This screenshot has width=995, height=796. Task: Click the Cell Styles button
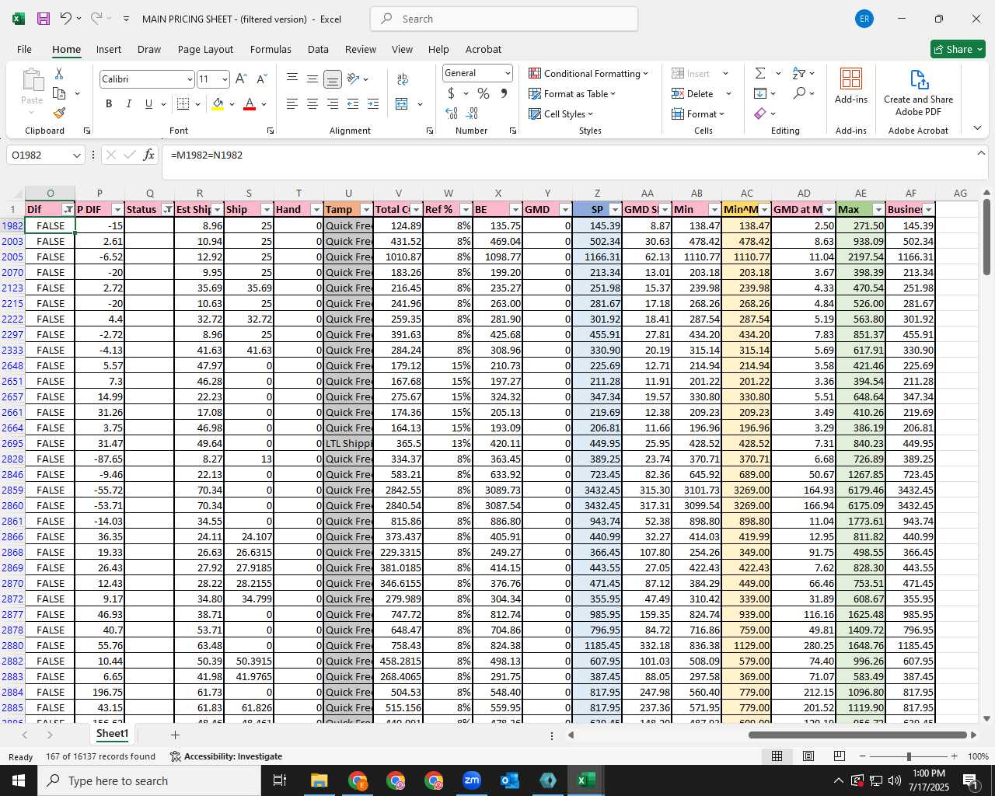click(563, 114)
